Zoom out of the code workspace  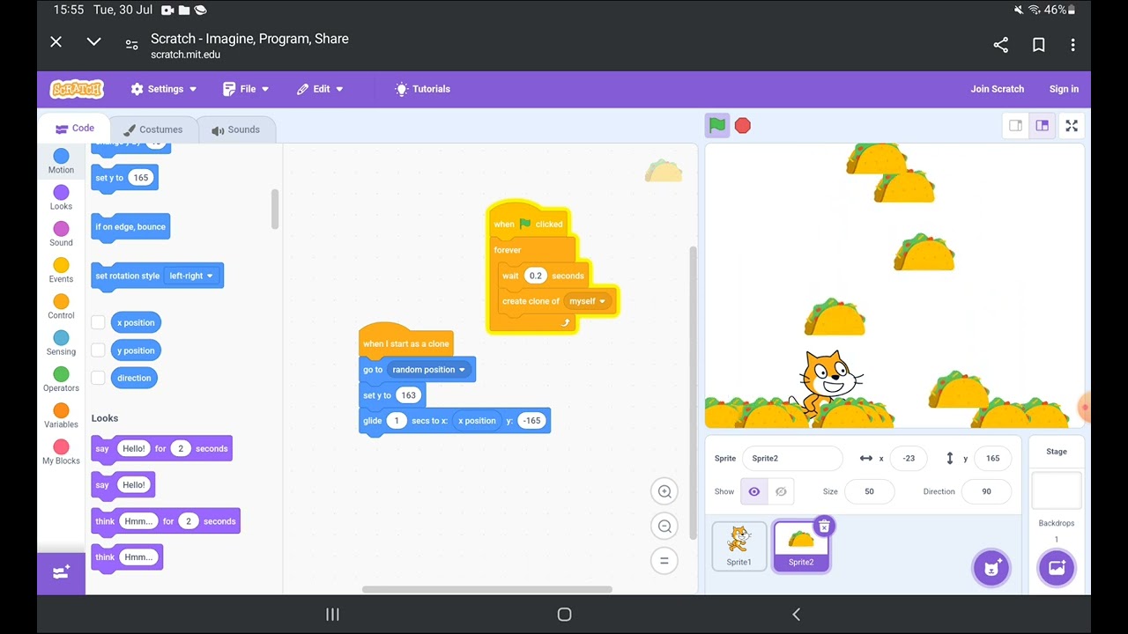pyautogui.click(x=665, y=526)
